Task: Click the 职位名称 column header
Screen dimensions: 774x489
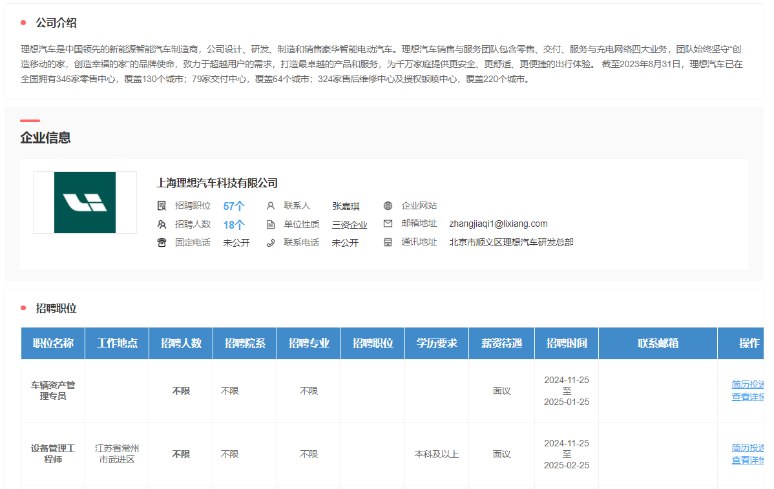Action: click(53, 343)
